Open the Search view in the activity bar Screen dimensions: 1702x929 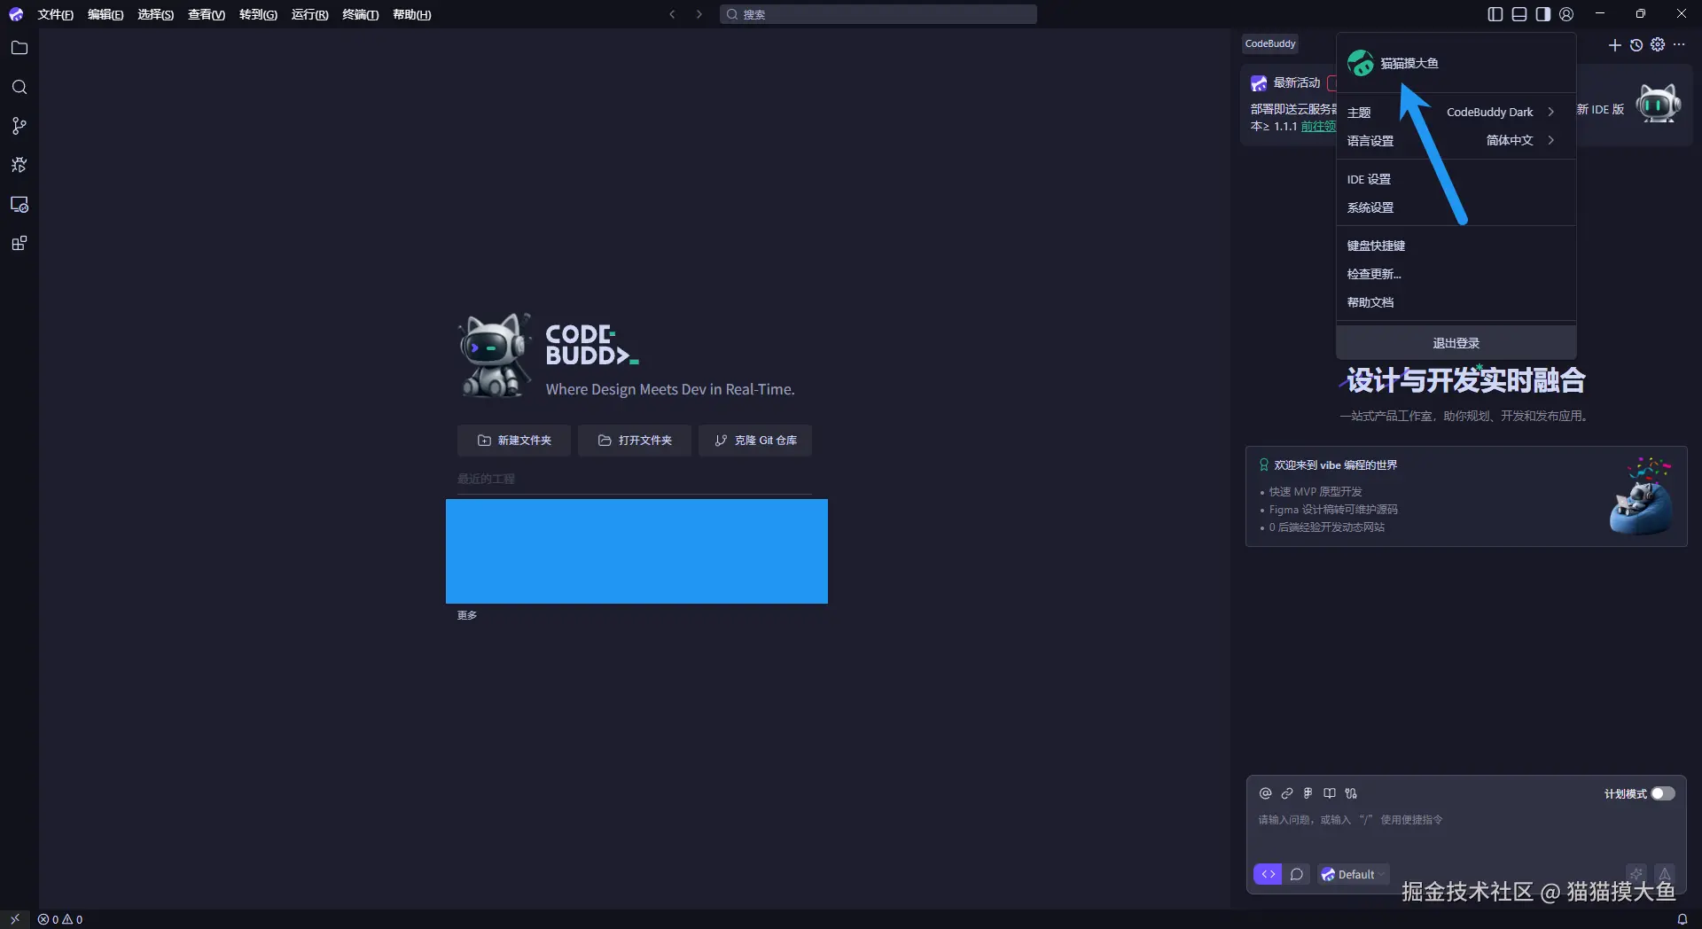click(x=19, y=87)
